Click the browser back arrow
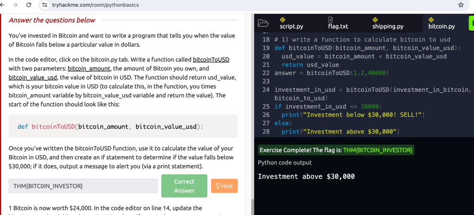The height and width of the screenshot is (215, 474). click(4, 5)
